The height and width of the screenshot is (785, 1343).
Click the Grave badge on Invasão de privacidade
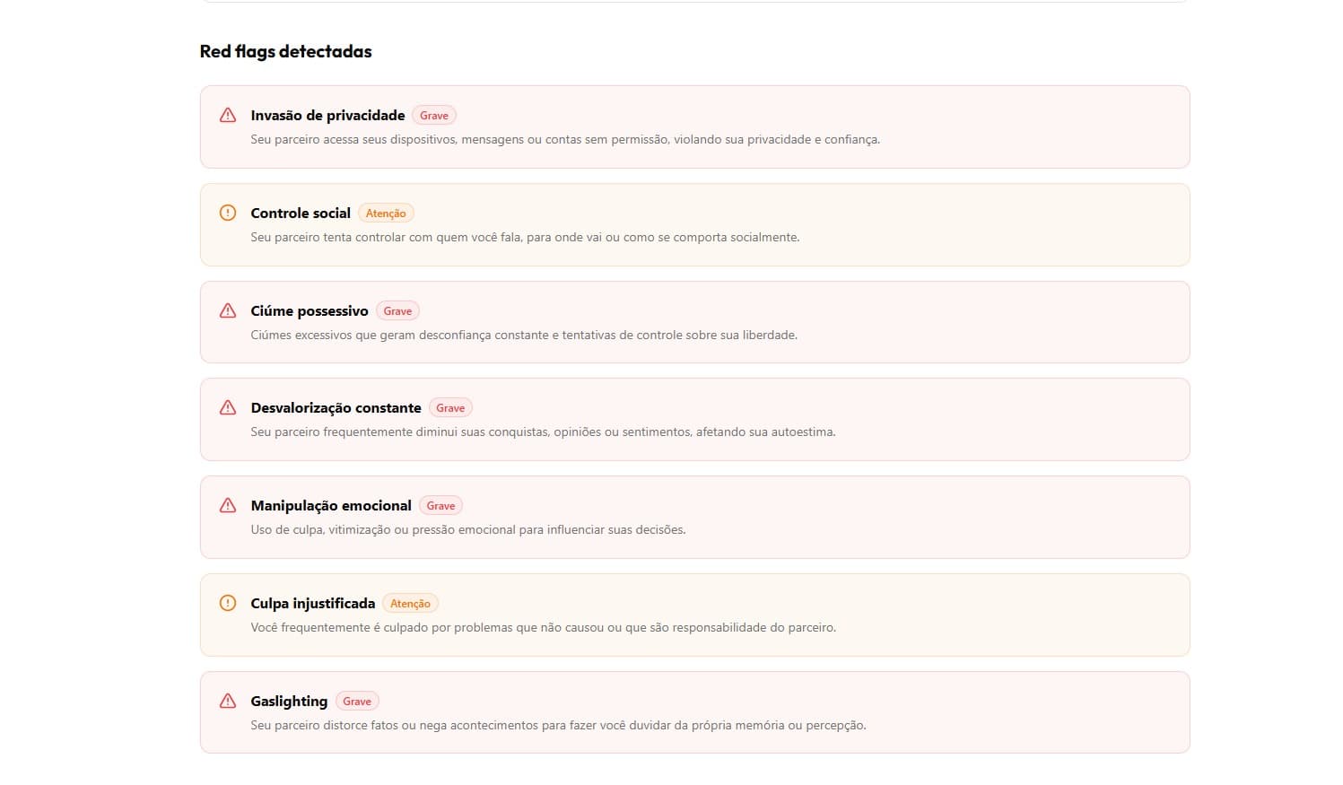click(x=433, y=115)
